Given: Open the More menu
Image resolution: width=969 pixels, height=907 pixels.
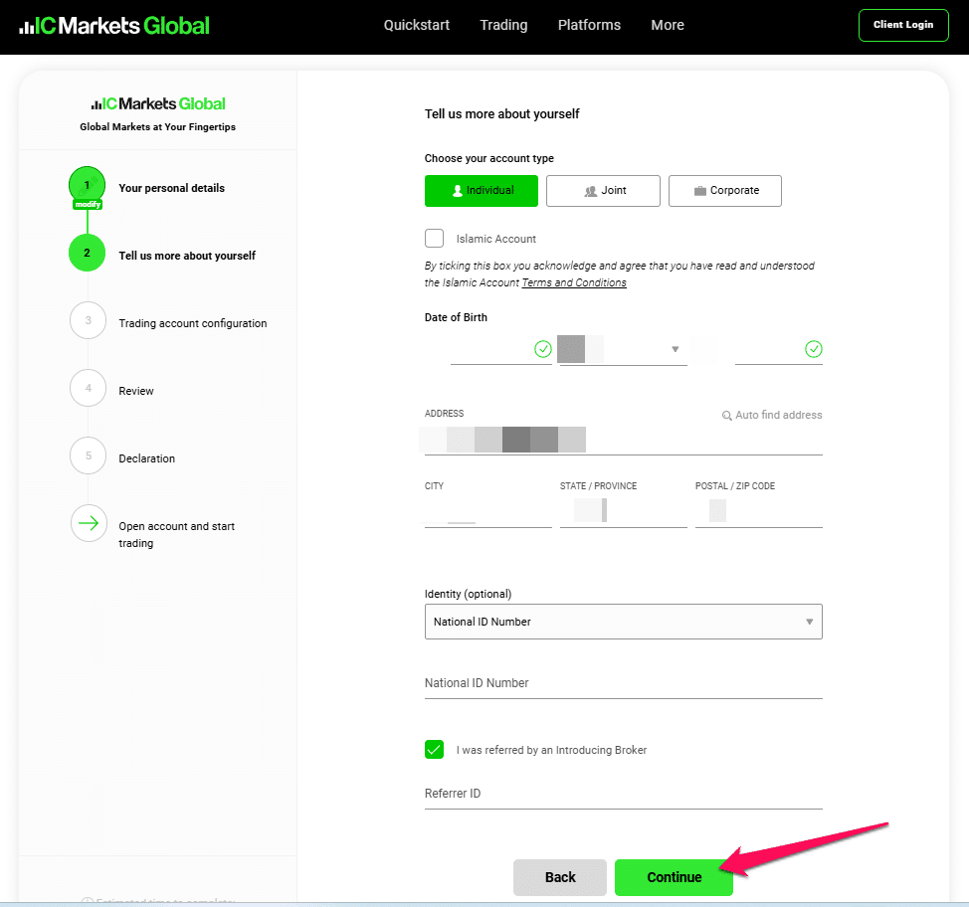Looking at the screenshot, I should pyautogui.click(x=668, y=25).
